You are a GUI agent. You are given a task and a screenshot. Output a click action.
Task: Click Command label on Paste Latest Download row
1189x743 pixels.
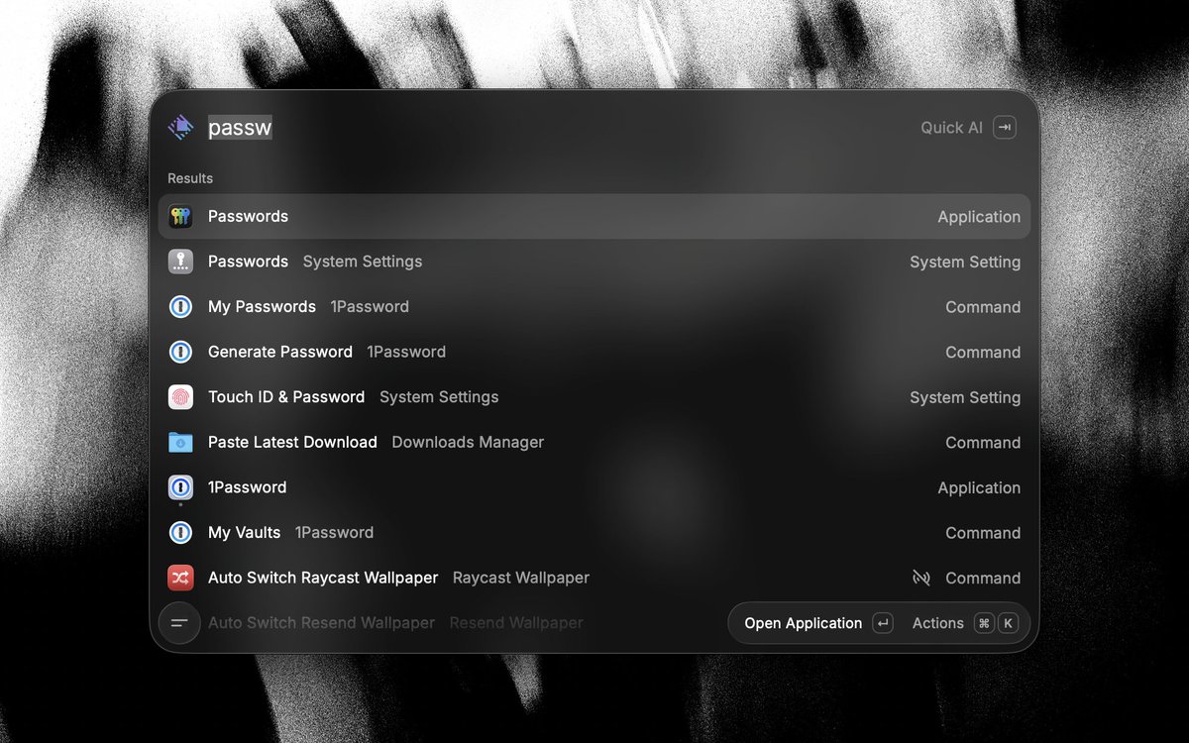coord(983,443)
